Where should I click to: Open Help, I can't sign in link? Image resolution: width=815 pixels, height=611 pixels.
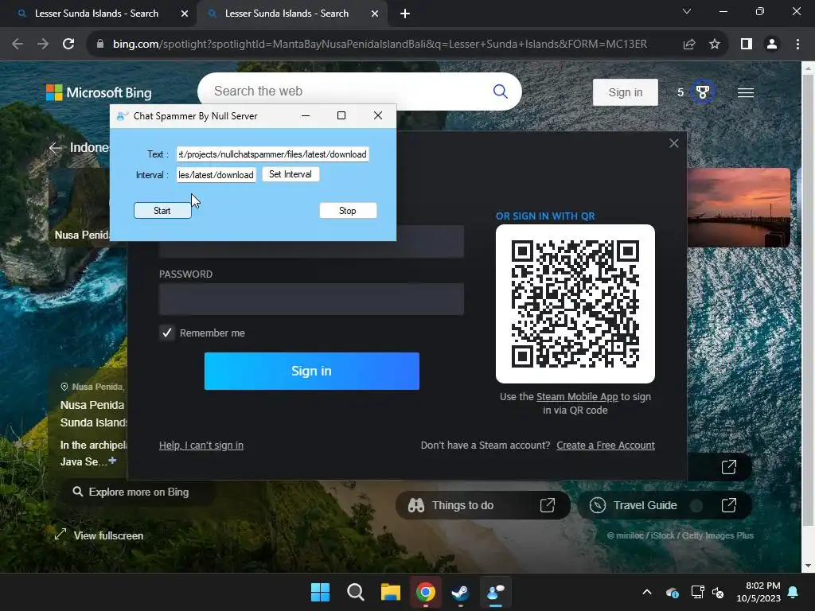(x=201, y=446)
